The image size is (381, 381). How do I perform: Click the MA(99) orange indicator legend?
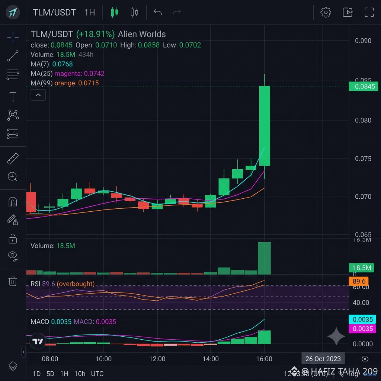65,83
